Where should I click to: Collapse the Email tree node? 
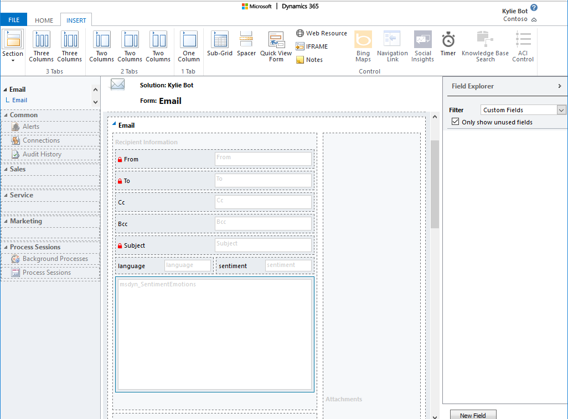[x=5, y=90]
